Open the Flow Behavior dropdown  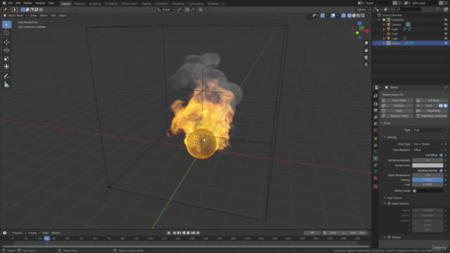428,150
